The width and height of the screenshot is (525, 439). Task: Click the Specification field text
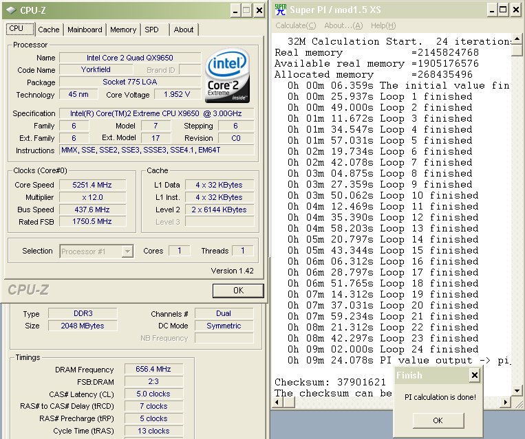(x=156, y=113)
